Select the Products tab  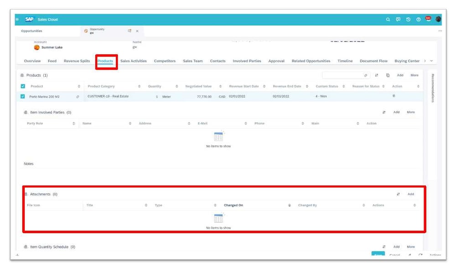[105, 61]
